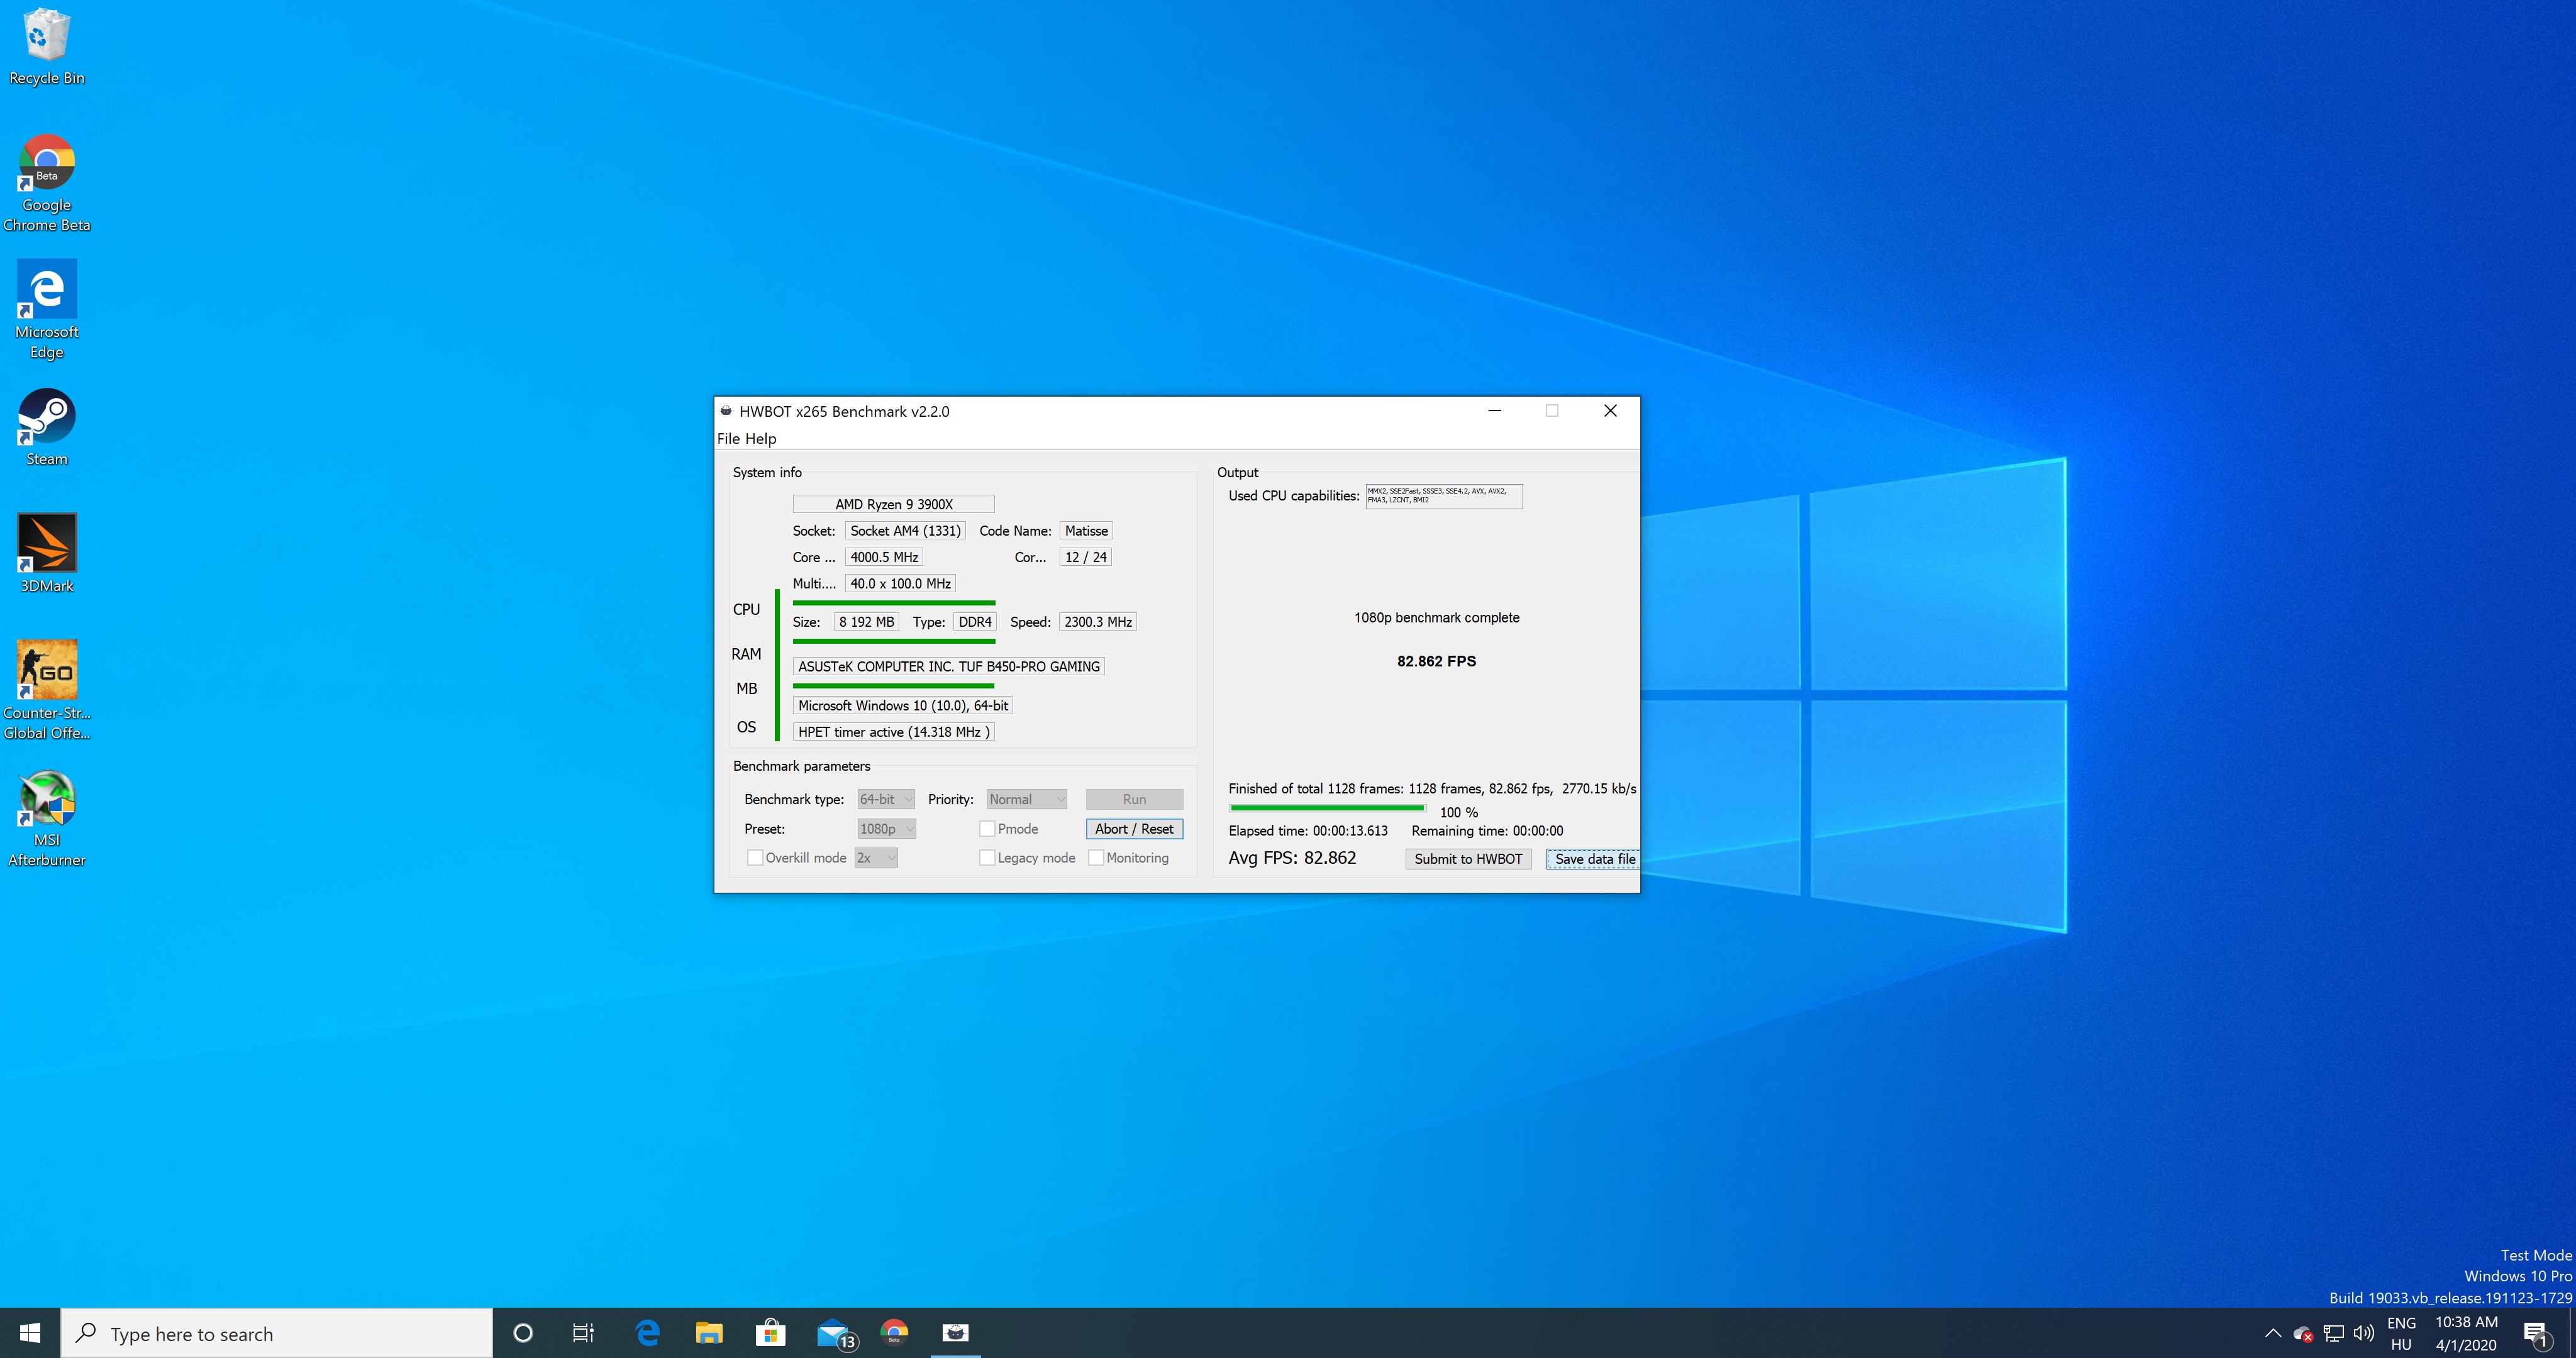Open Microsoft Edge from the taskbar

(647, 1333)
